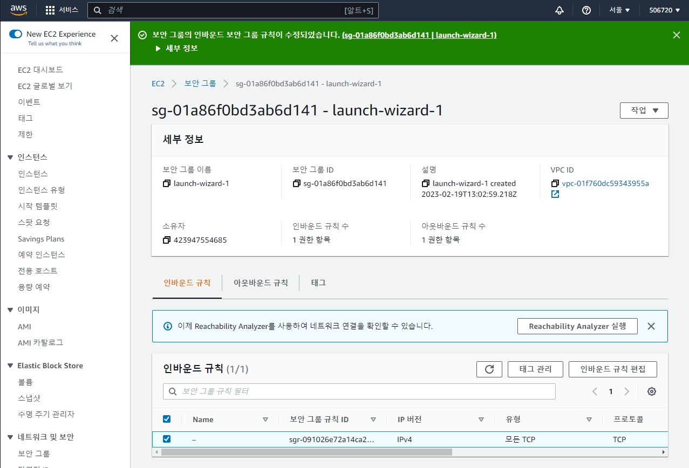Click the 인바운드 규칙 편집 button

tap(613, 369)
